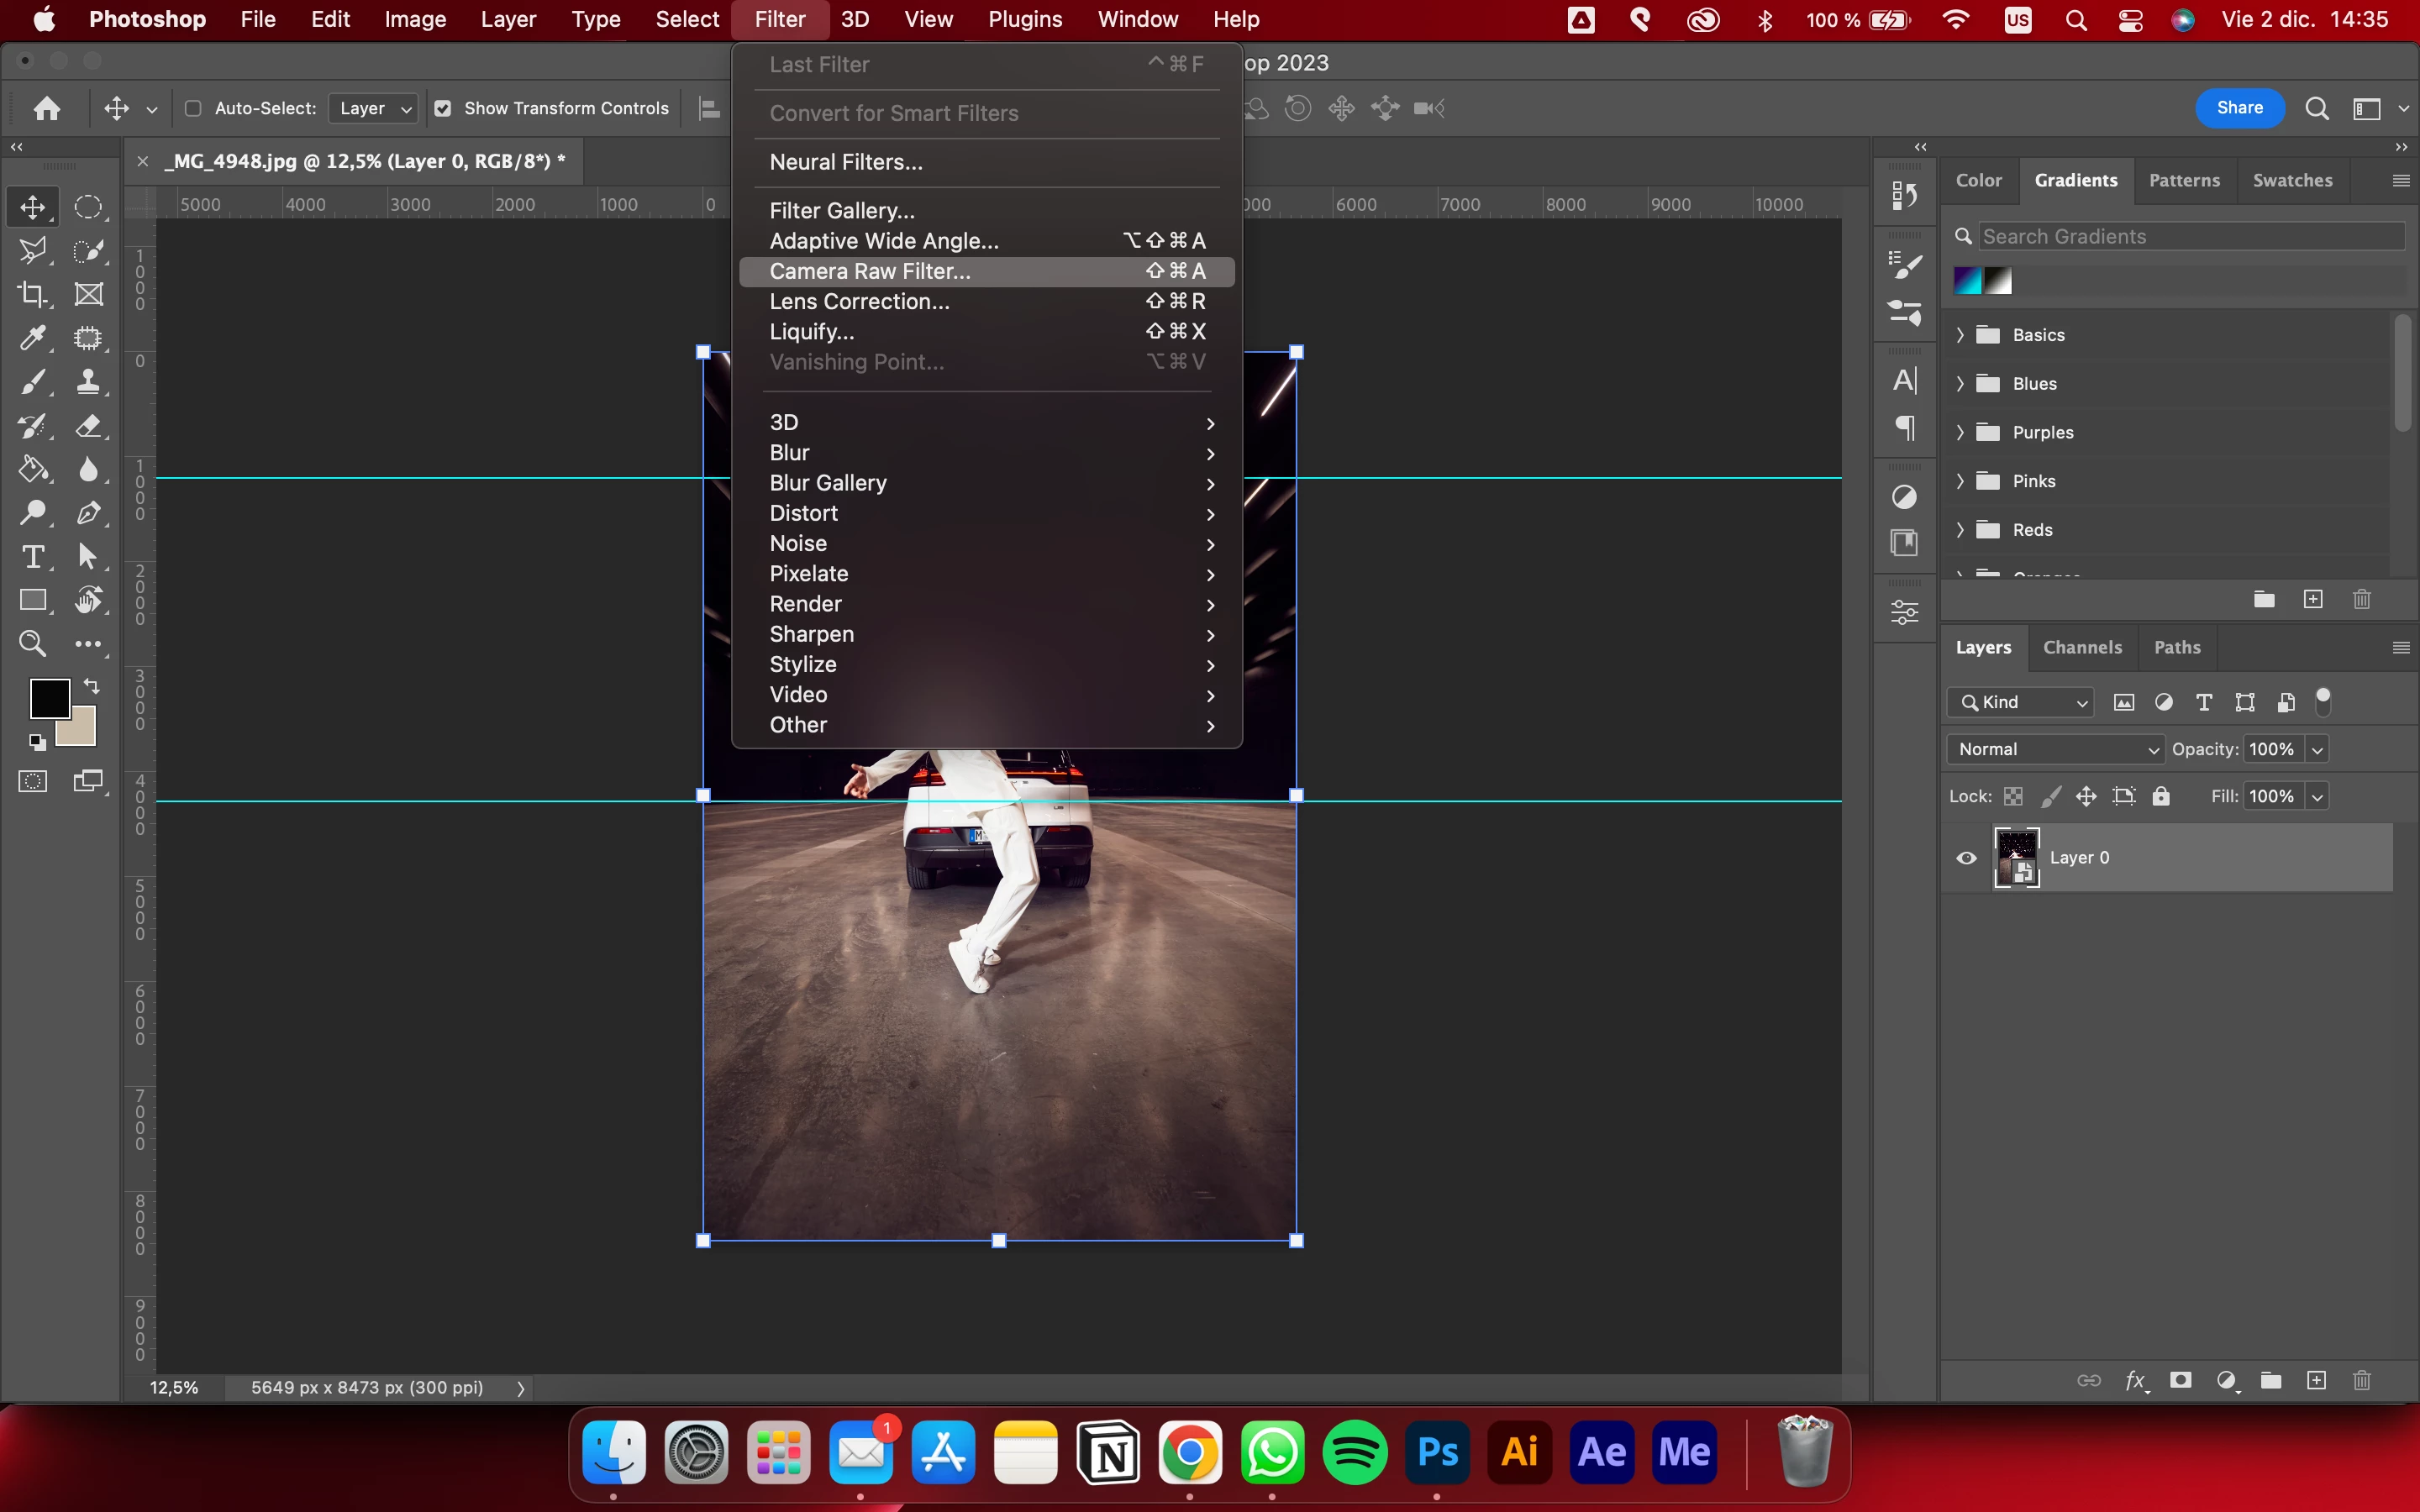Create new layer in Layers panel
Screen dimensions: 2420x1512
click(x=2316, y=1381)
